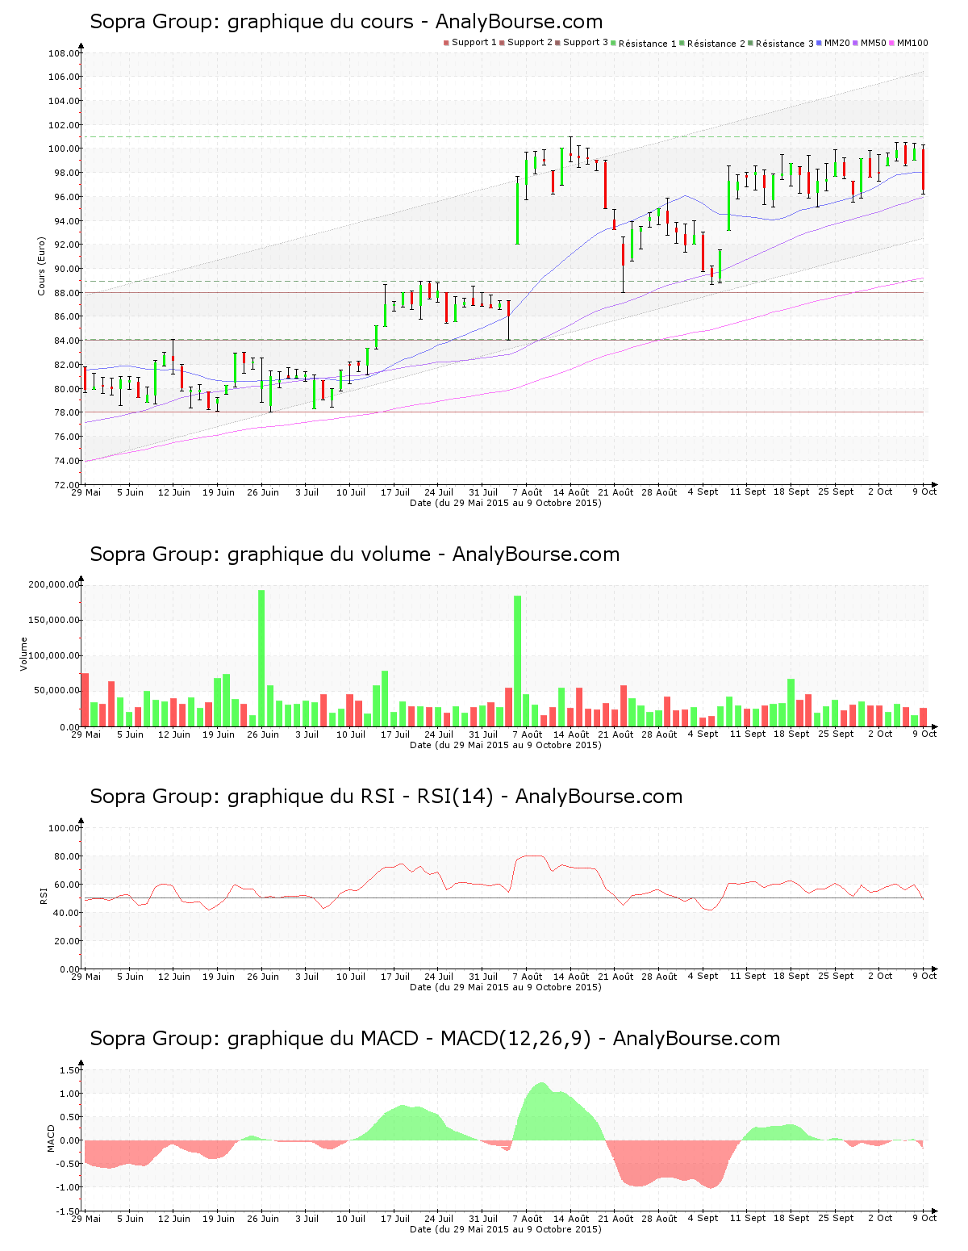Screen dimensions: 968x1251
Task: Click the vertical 'MACD' axis label
Action: (52, 1138)
